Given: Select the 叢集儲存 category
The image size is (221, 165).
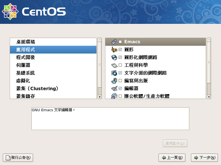Looking at the screenshot, I should pos(53,96).
